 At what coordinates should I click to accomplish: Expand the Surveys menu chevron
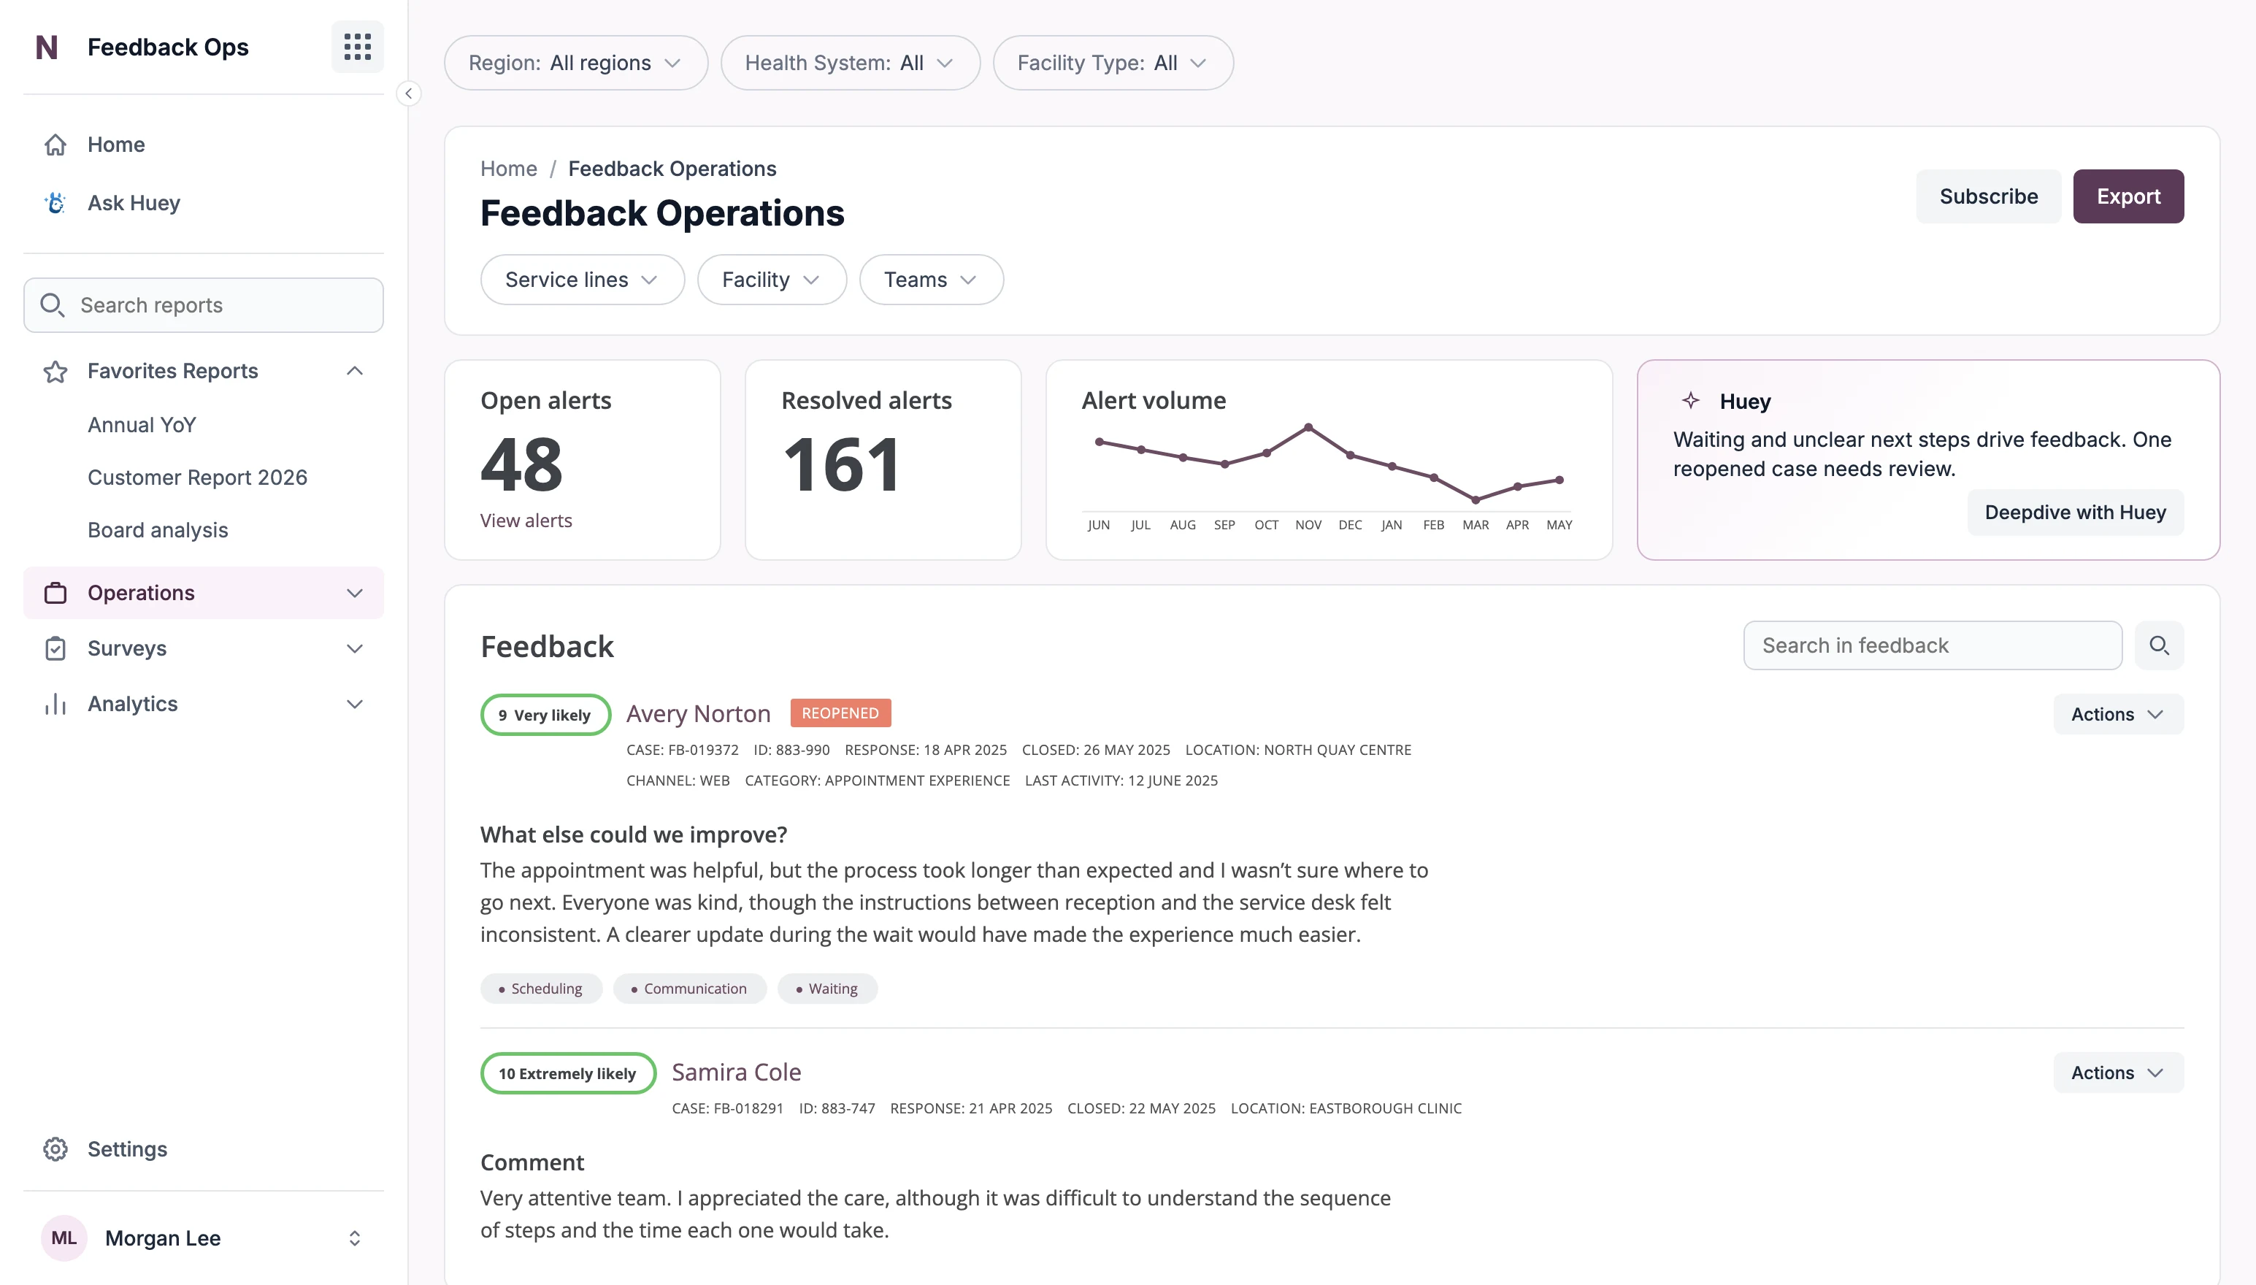(355, 648)
